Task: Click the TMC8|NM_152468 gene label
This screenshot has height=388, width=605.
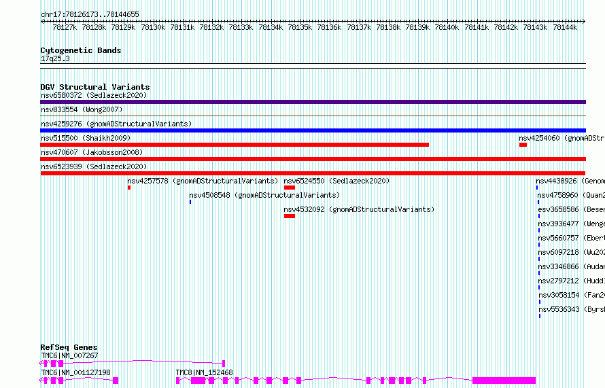Action: point(204,372)
